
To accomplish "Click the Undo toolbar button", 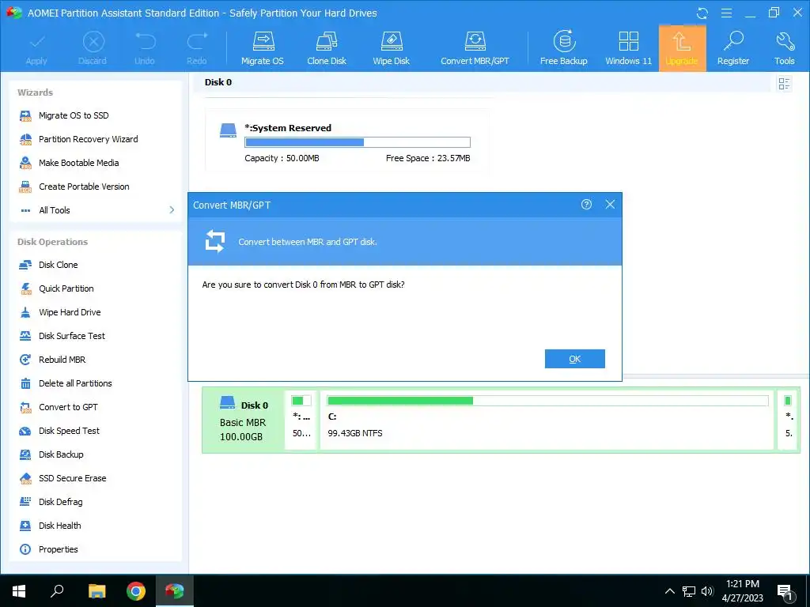I will point(145,48).
